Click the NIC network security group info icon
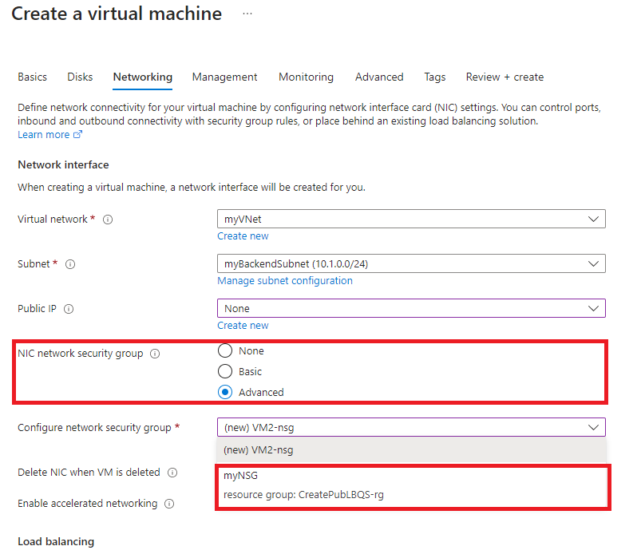 pyautogui.click(x=155, y=353)
